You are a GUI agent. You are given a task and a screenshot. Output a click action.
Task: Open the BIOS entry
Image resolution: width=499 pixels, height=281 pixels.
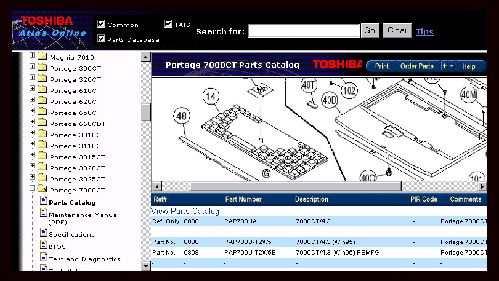coord(57,247)
